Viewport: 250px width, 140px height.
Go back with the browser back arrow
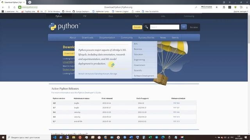click(3, 7)
